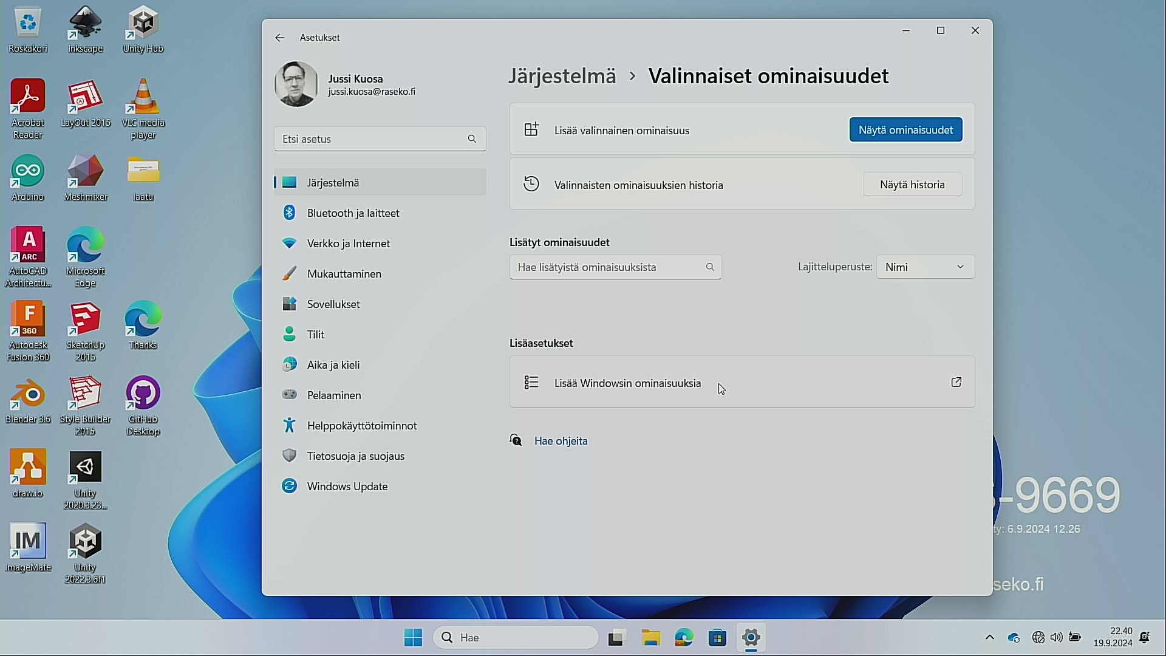This screenshot has height=656, width=1166.
Task: Select the Unity Hub desktop icon
Action: (143, 29)
